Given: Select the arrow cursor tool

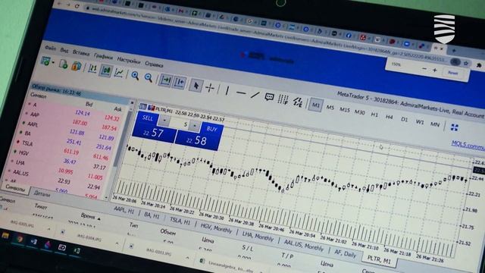Looking at the screenshot, I should pyautogui.click(x=196, y=86).
